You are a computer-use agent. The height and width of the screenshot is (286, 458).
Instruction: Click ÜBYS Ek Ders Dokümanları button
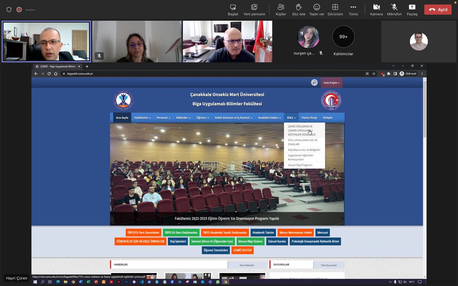pos(181,232)
